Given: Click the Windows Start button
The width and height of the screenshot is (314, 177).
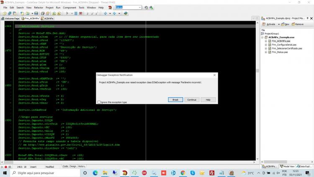Looking at the screenshot, I should point(5,173).
